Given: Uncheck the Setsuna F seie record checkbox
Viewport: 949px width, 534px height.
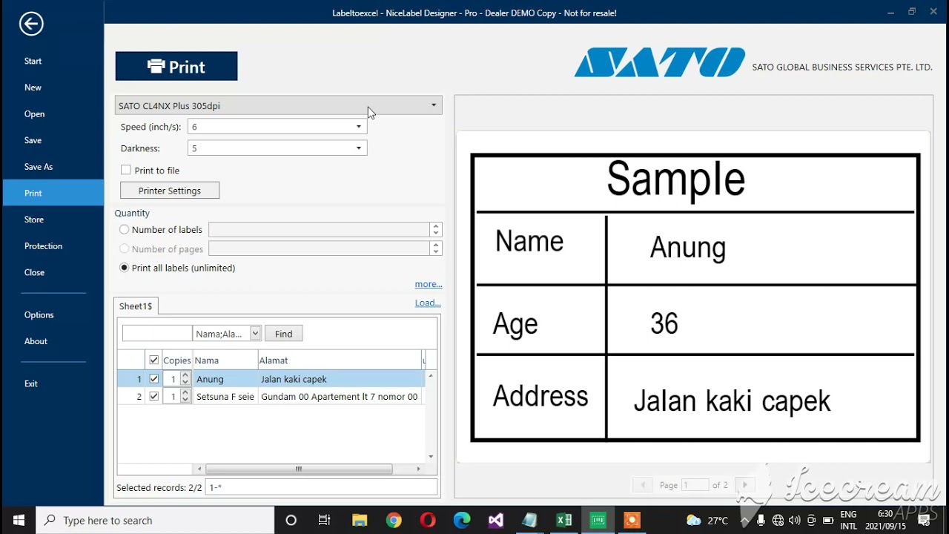Looking at the screenshot, I should coord(154,397).
